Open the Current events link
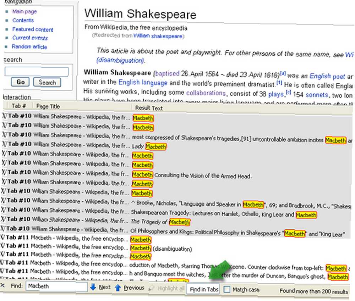 click(30, 38)
